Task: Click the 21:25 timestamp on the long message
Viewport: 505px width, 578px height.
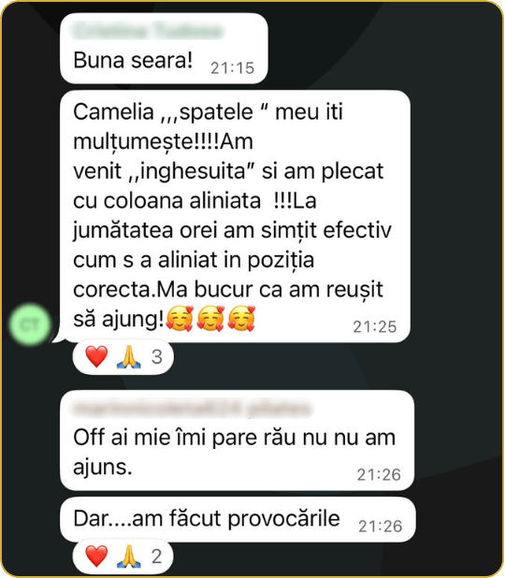Action: pos(375,327)
